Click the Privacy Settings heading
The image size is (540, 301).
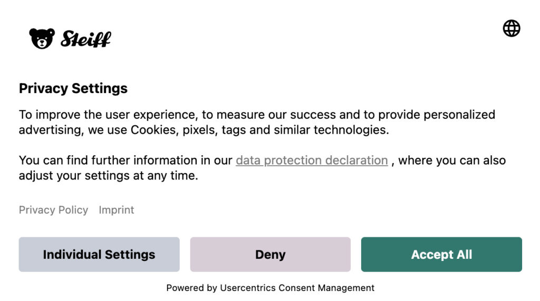tap(73, 88)
